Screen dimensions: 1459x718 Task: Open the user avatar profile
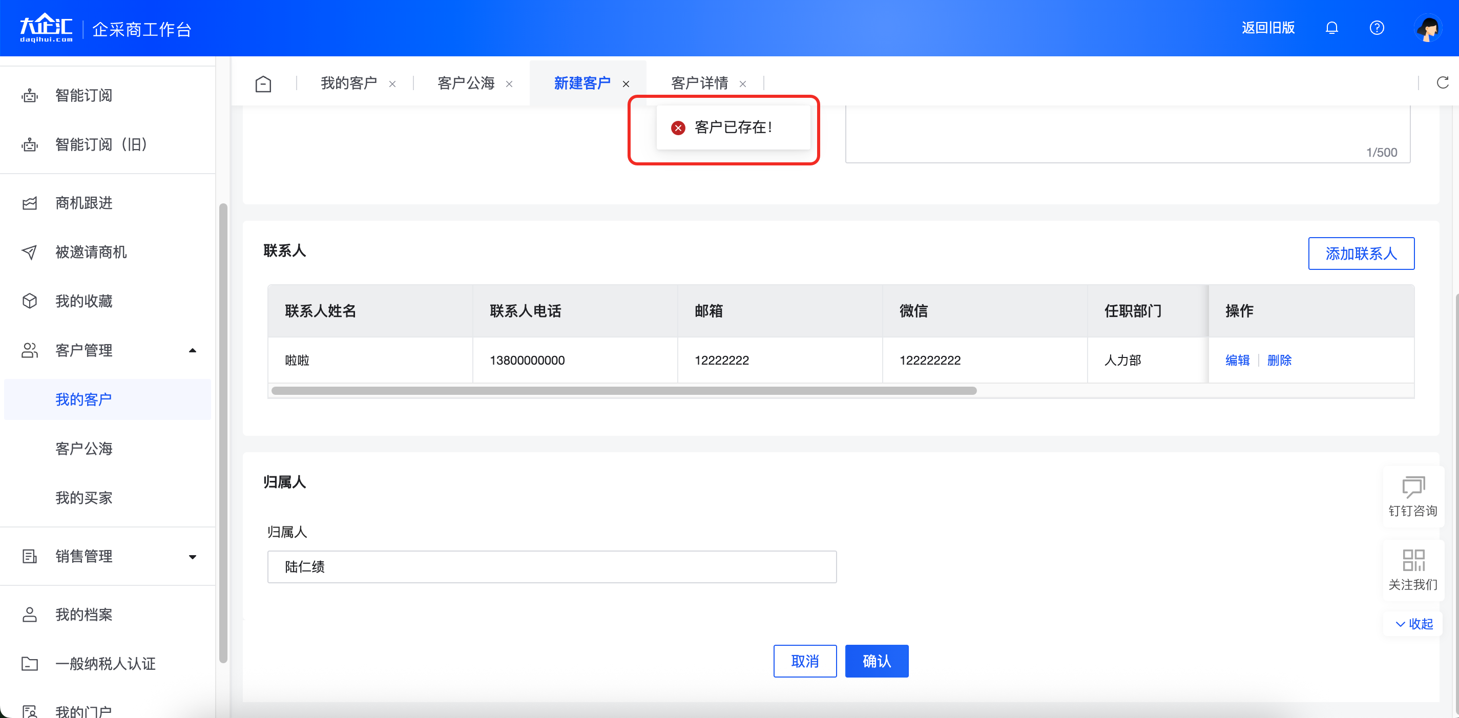tap(1427, 28)
